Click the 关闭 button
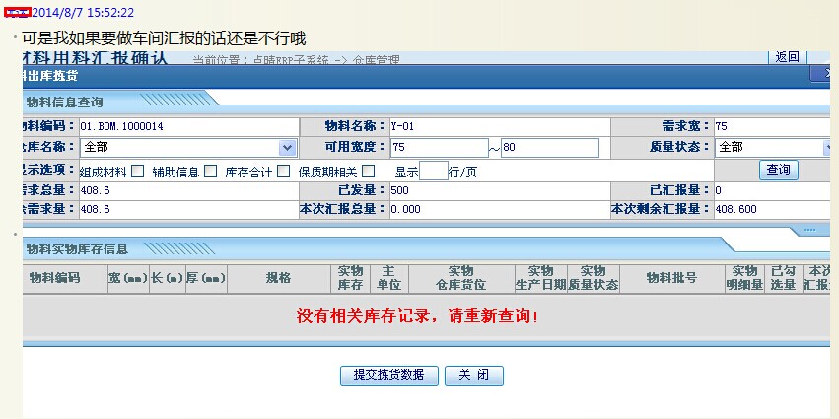This screenshot has width=839, height=419. click(474, 376)
